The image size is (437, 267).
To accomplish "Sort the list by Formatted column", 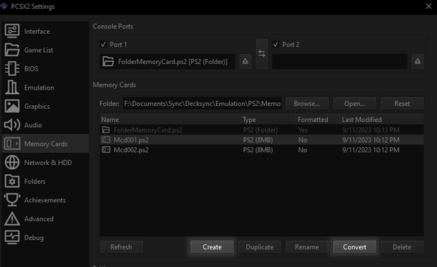I will [x=318, y=120].
